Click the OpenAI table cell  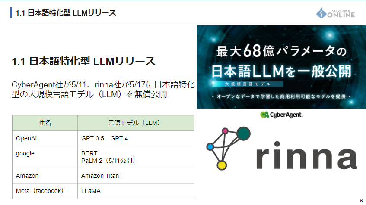[x=45, y=138]
